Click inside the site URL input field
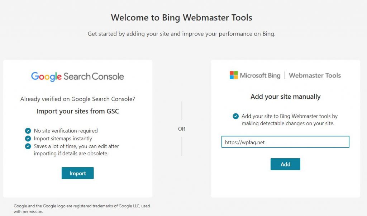The width and height of the screenshot is (367, 216). click(285, 142)
